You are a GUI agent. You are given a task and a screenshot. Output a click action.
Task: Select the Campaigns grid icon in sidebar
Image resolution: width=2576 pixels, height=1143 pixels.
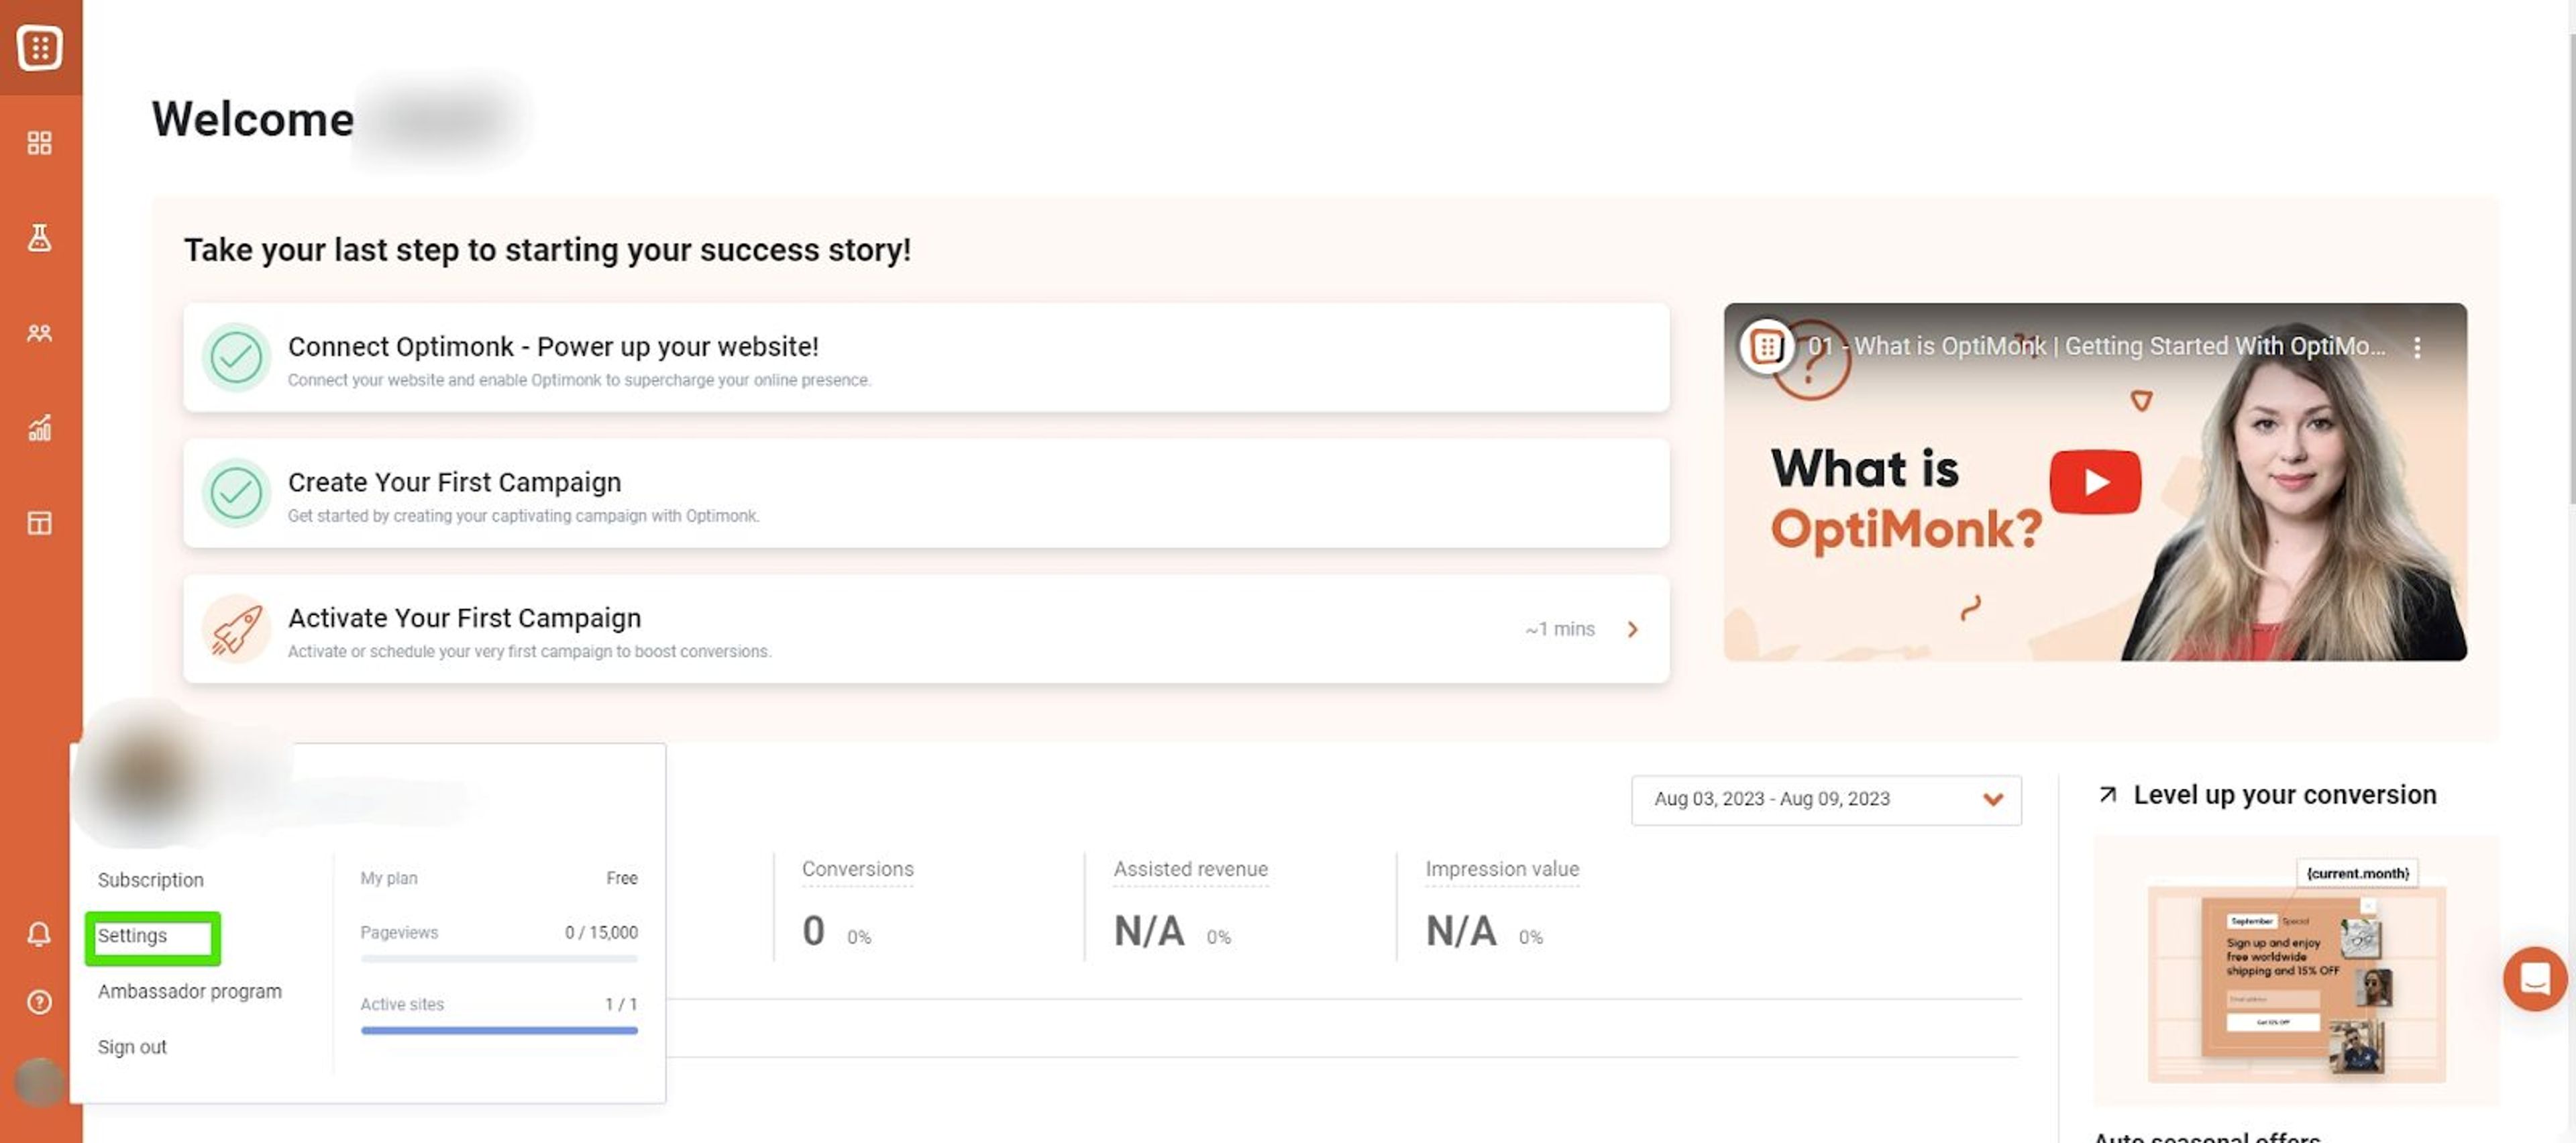pos(40,143)
